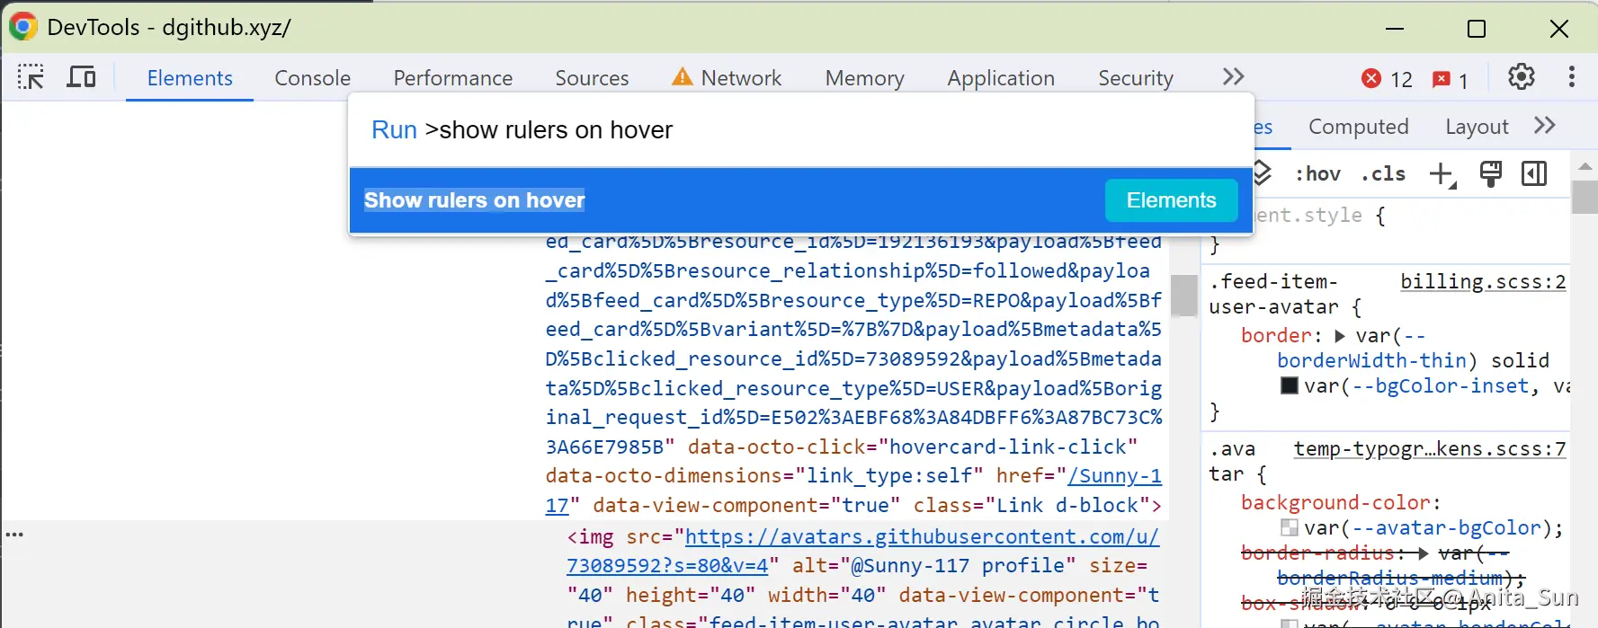1598x628 pixels.
Task: Click the Styles pane scrollbar thumb
Action: [1585, 197]
